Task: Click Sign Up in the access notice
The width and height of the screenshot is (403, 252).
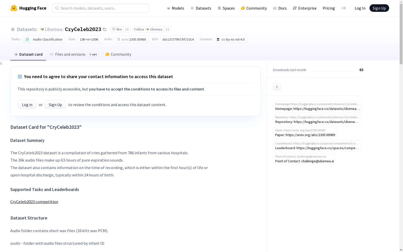Action: 55,105
